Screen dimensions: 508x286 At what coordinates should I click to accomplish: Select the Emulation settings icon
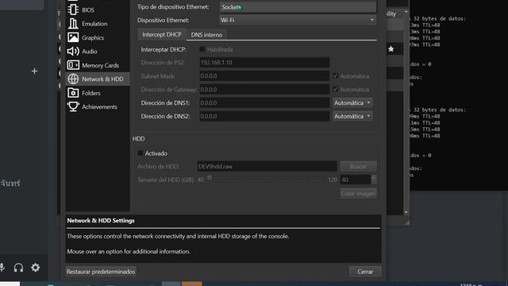point(73,24)
